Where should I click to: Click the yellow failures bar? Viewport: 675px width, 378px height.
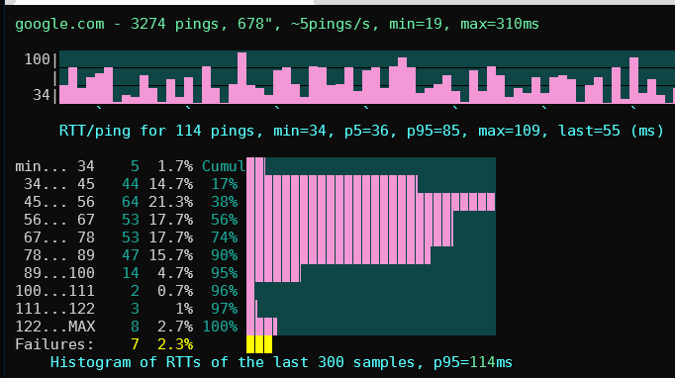[x=259, y=344]
